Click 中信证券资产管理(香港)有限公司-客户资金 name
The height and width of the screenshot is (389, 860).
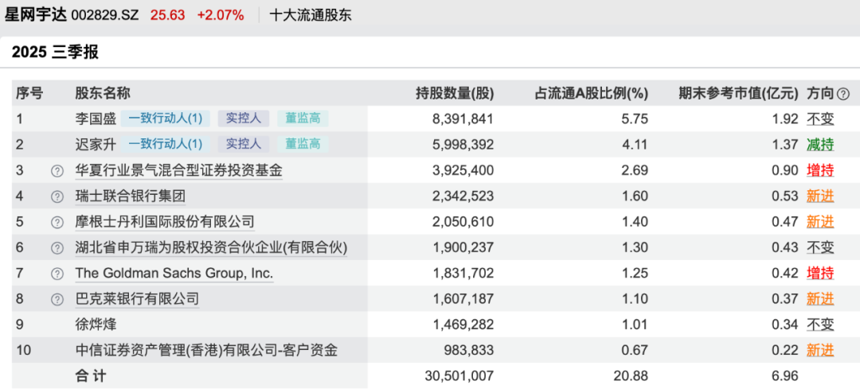pos(206,351)
